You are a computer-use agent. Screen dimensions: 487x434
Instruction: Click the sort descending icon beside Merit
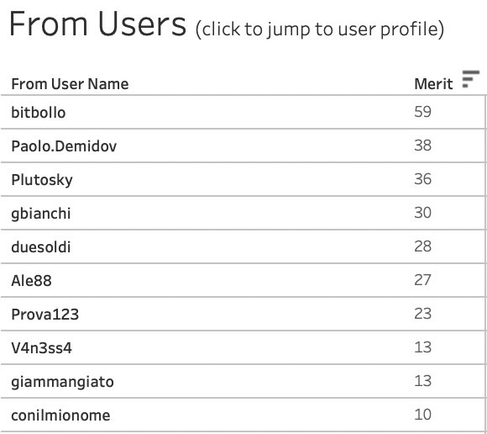point(470,79)
